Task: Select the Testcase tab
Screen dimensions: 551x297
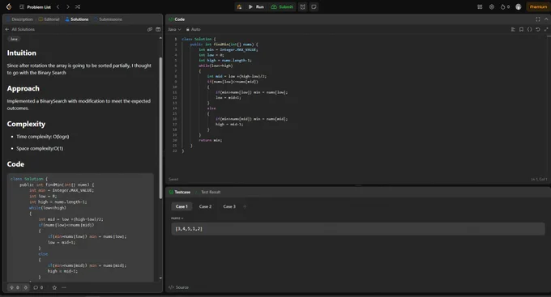Action: [x=180, y=192]
